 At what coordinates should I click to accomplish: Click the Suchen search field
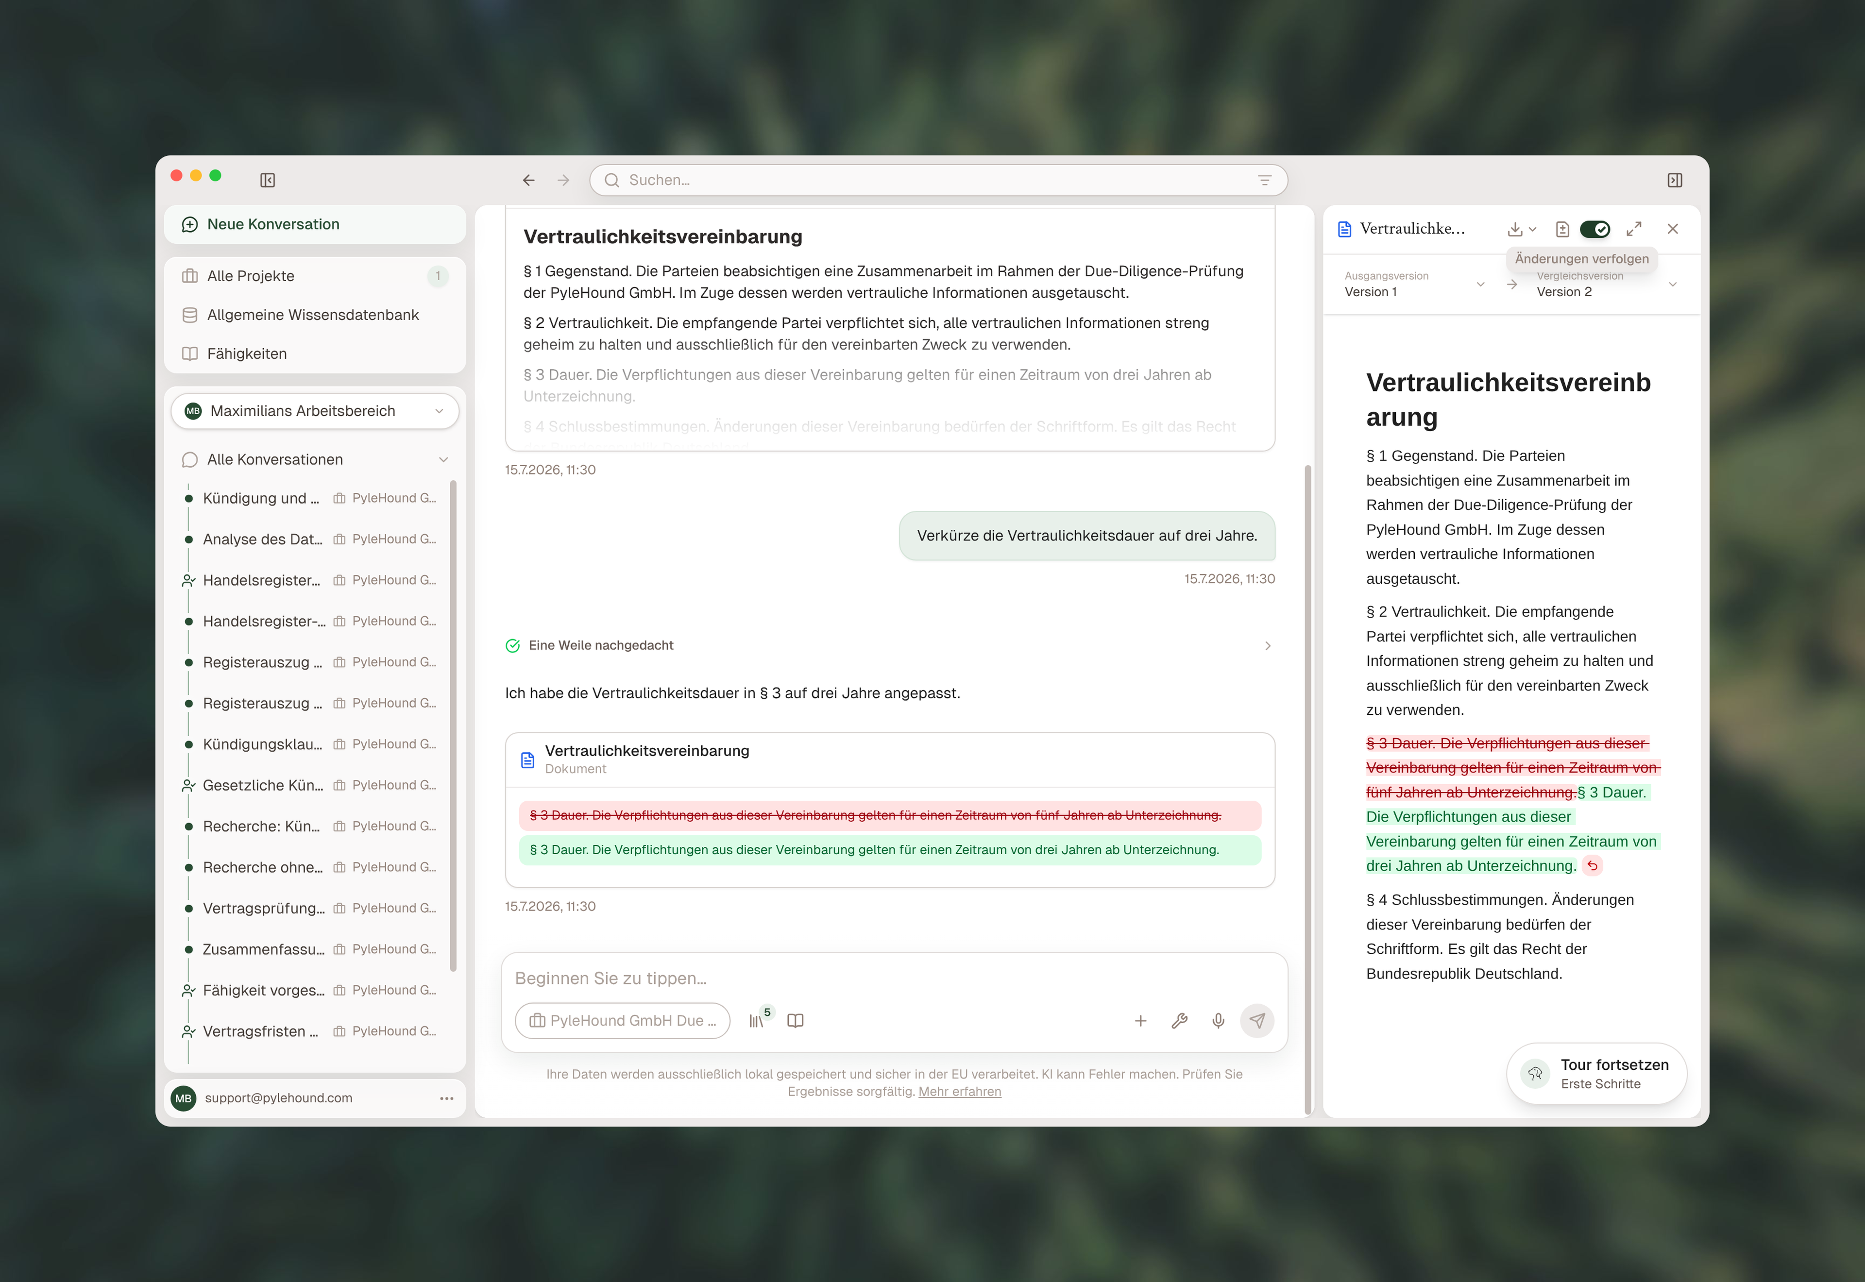coord(938,180)
